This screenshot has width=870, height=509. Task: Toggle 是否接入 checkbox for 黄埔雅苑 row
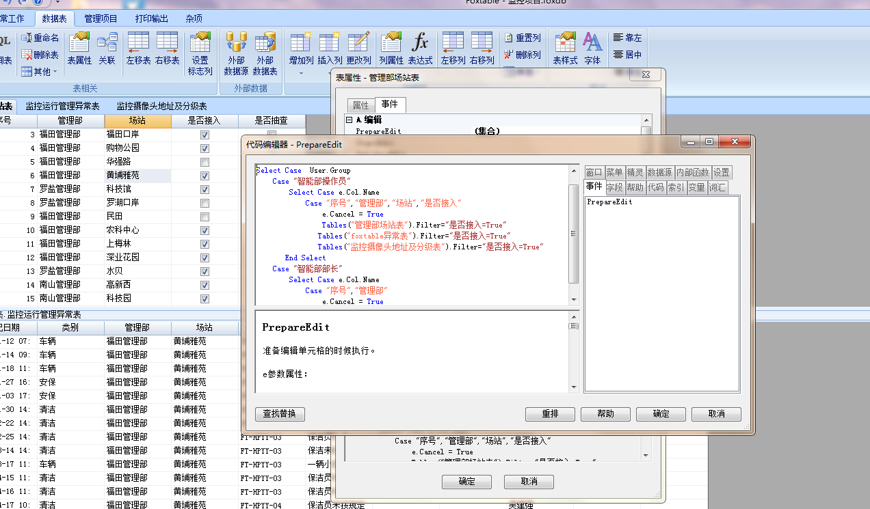pos(205,176)
